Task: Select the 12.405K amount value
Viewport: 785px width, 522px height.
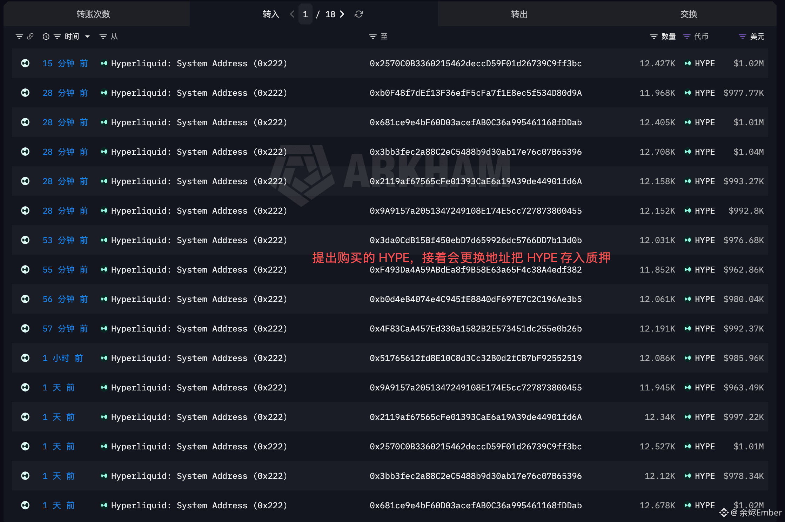Action: (x=657, y=122)
